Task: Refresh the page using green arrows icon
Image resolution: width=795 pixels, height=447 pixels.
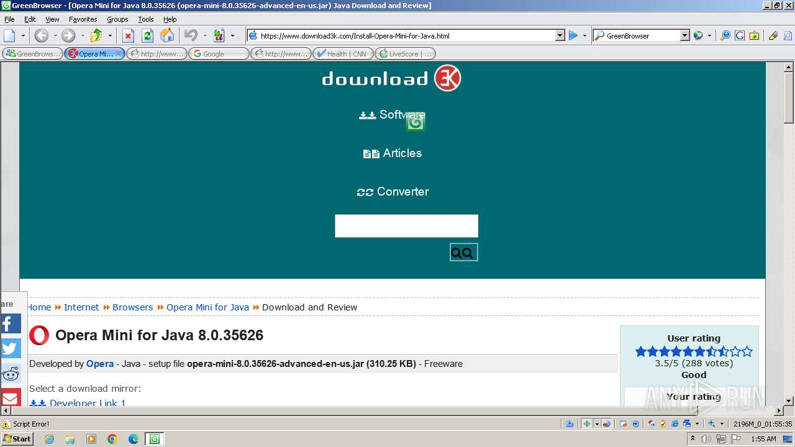Action: pyautogui.click(x=147, y=35)
